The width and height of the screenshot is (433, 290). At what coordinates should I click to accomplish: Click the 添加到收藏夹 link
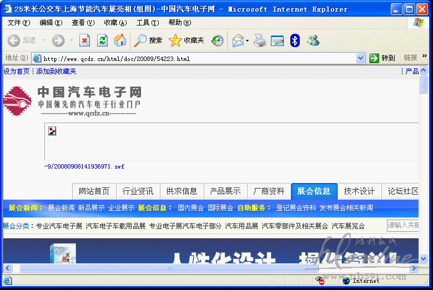(56, 71)
